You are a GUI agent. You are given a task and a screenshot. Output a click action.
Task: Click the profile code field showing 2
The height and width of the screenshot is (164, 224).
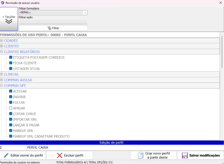coord(13,147)
